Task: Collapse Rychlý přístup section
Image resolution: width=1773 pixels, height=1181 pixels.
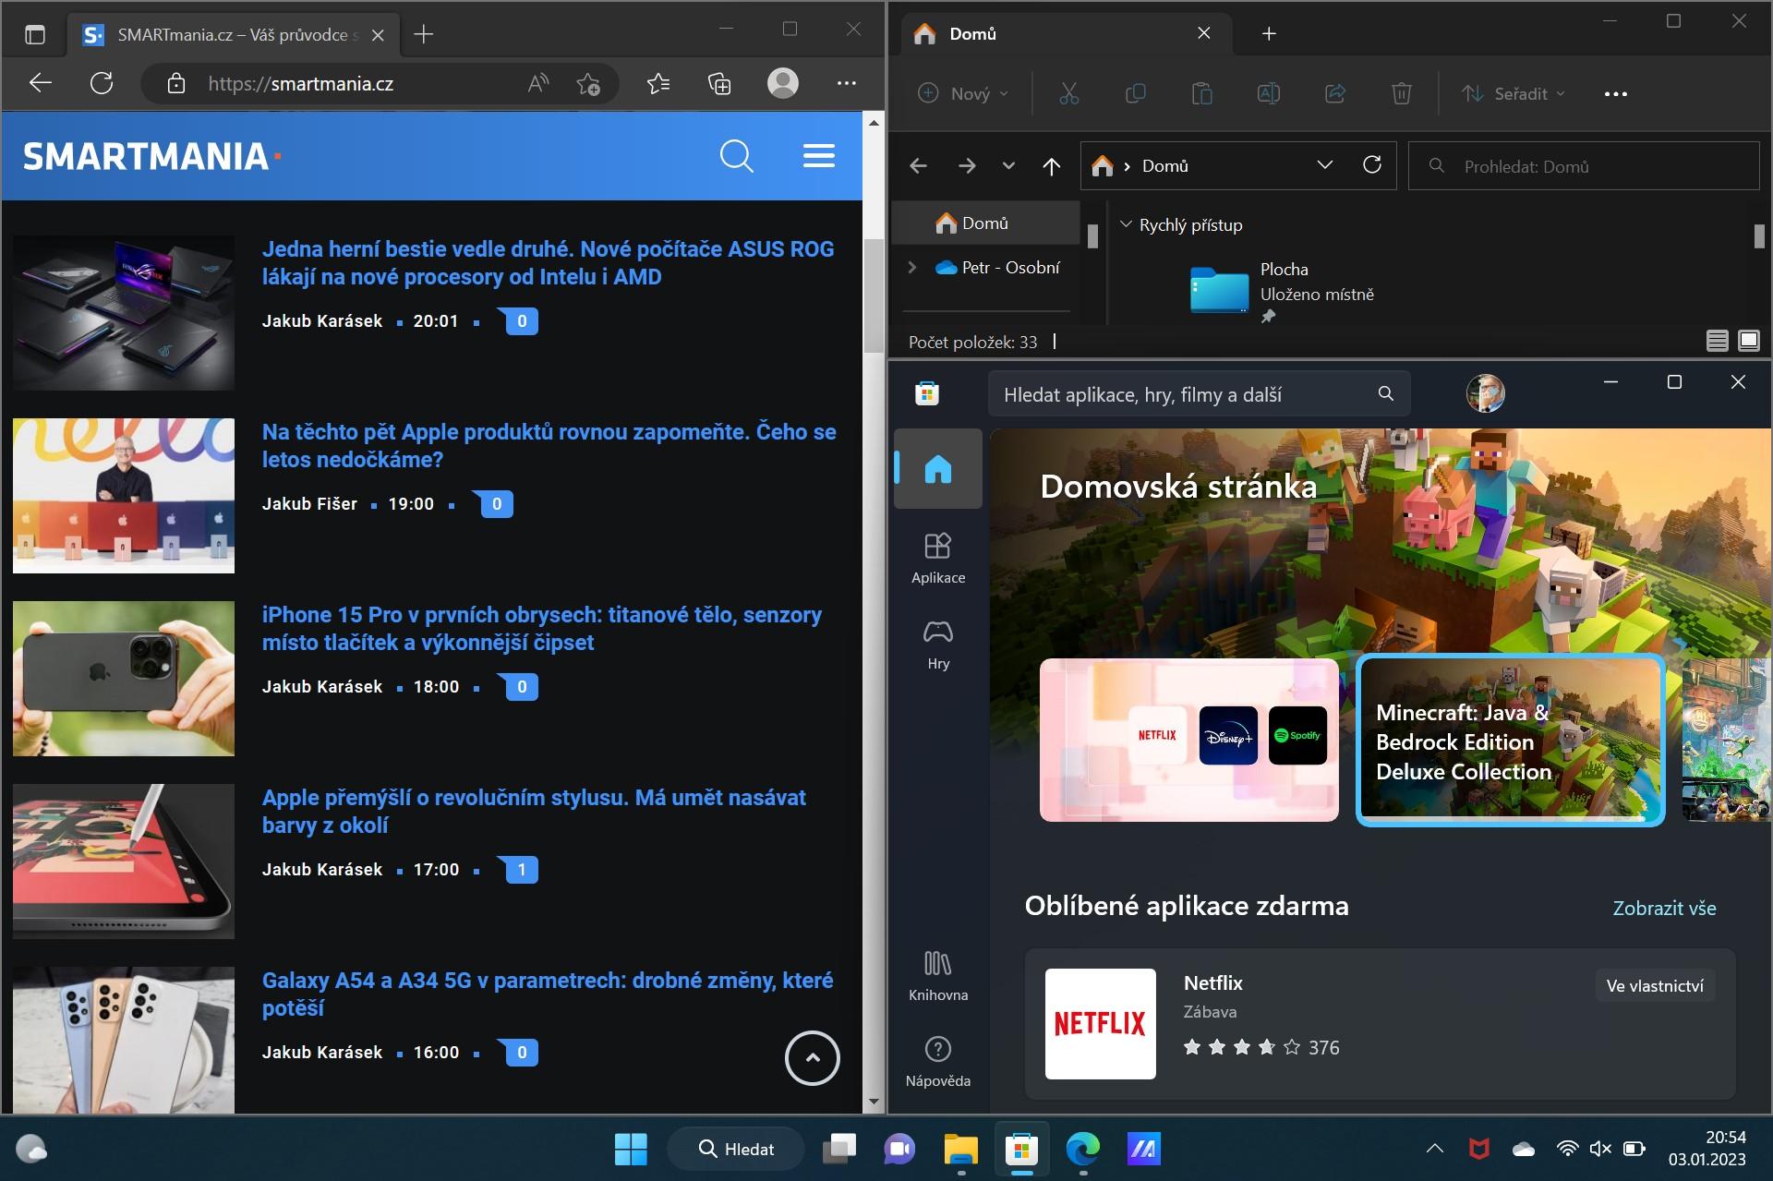Action: [1126, 224]
